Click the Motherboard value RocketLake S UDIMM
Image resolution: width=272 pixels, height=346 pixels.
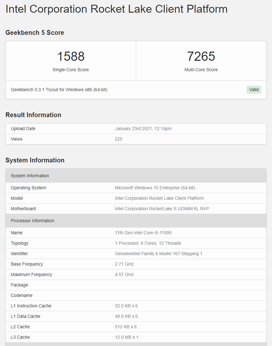tap(162, 209)
